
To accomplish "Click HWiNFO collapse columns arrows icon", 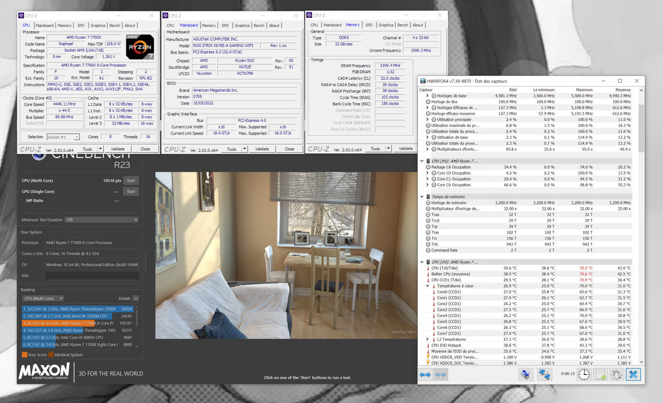I will [x=441, y=375].
